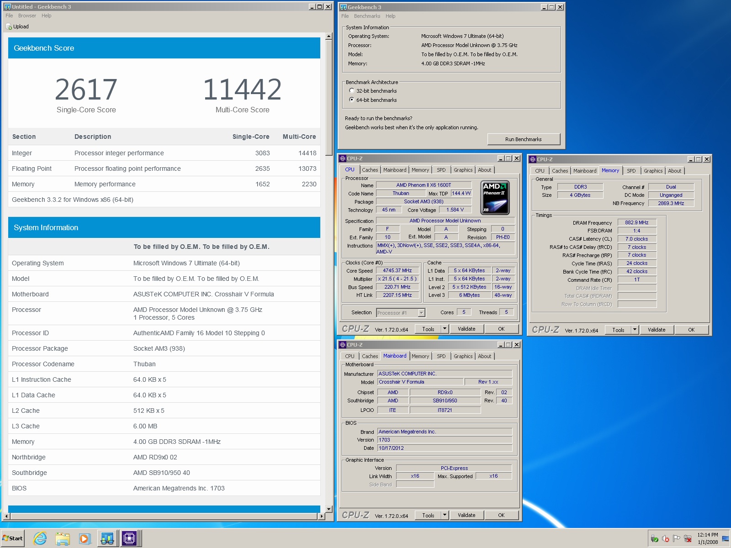This screenshot has height=548, width=731.
Task: Open the Action Center flag tray icon
Action: [x=677, y=539]
